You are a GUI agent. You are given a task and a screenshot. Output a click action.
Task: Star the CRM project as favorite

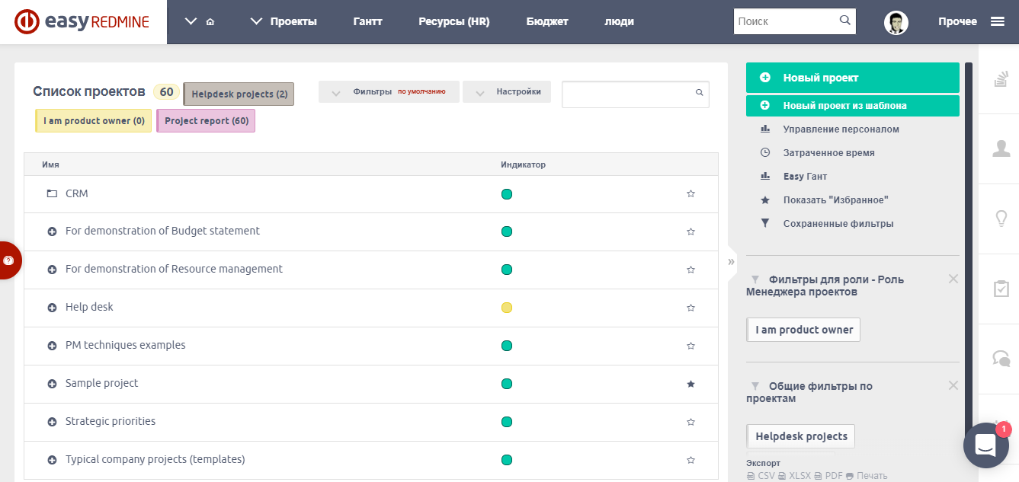[x=691, y=193]
